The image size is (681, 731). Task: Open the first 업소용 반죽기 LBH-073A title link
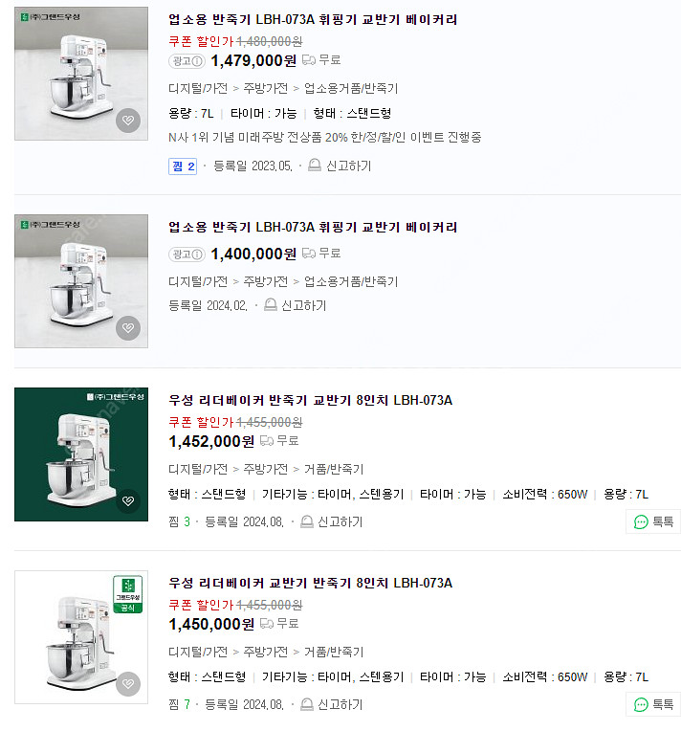(313, 19)
